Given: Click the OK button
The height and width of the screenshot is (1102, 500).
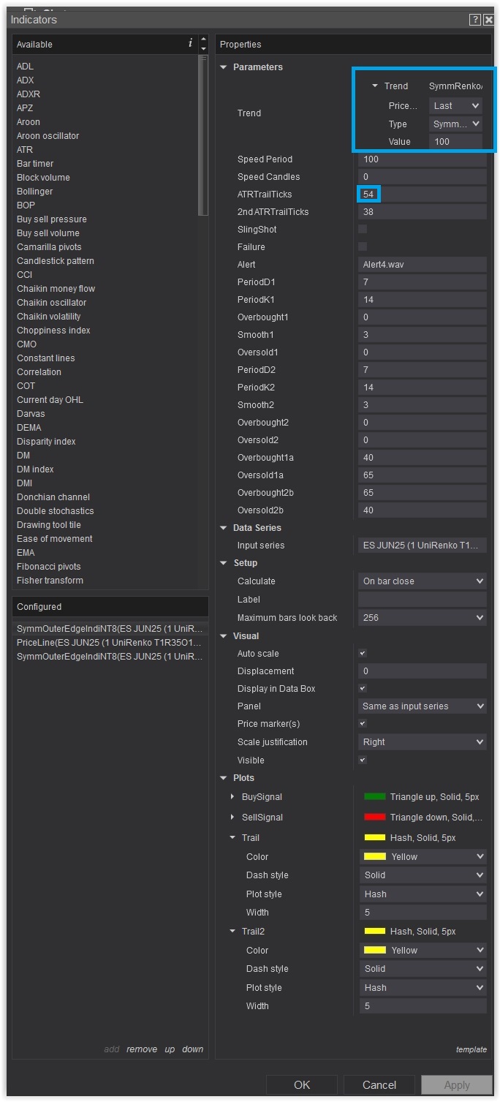Looking at the screenshot, I should [302, 1085].
